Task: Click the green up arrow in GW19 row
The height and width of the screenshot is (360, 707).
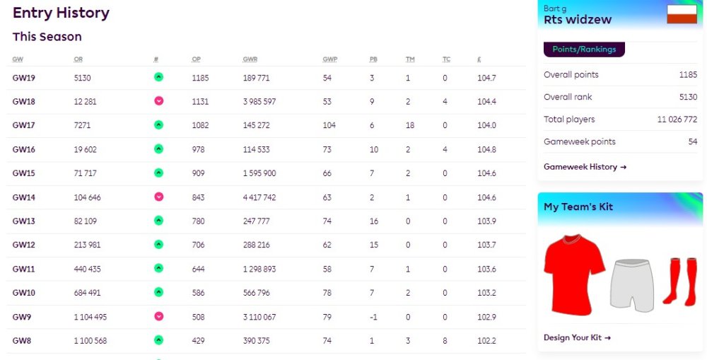Action: 158,77
